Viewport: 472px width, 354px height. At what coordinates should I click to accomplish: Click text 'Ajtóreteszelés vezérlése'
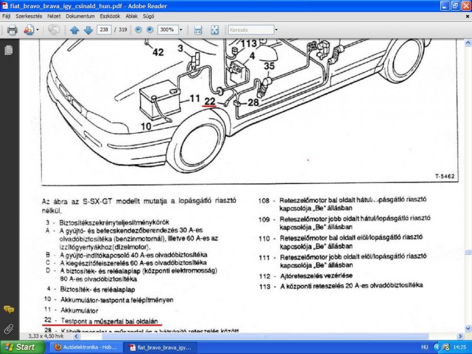(x=316, y=276)
